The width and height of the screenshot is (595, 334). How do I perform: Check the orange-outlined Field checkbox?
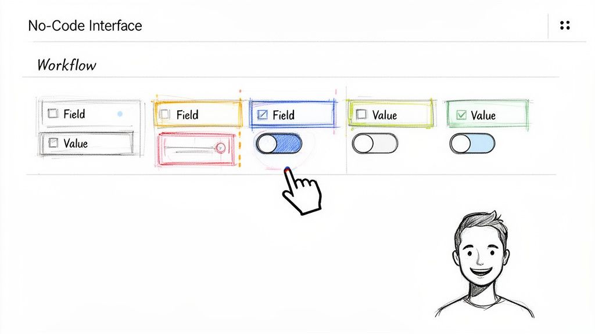165,115
